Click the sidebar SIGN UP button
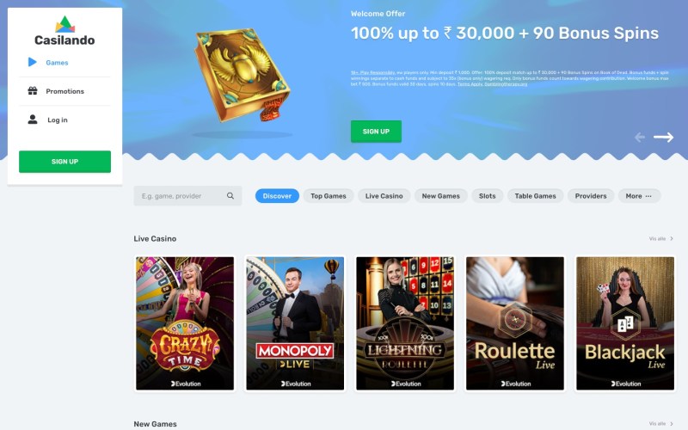Screen dimensions: 688x430 pyautogui.click(x=65, y=162)
